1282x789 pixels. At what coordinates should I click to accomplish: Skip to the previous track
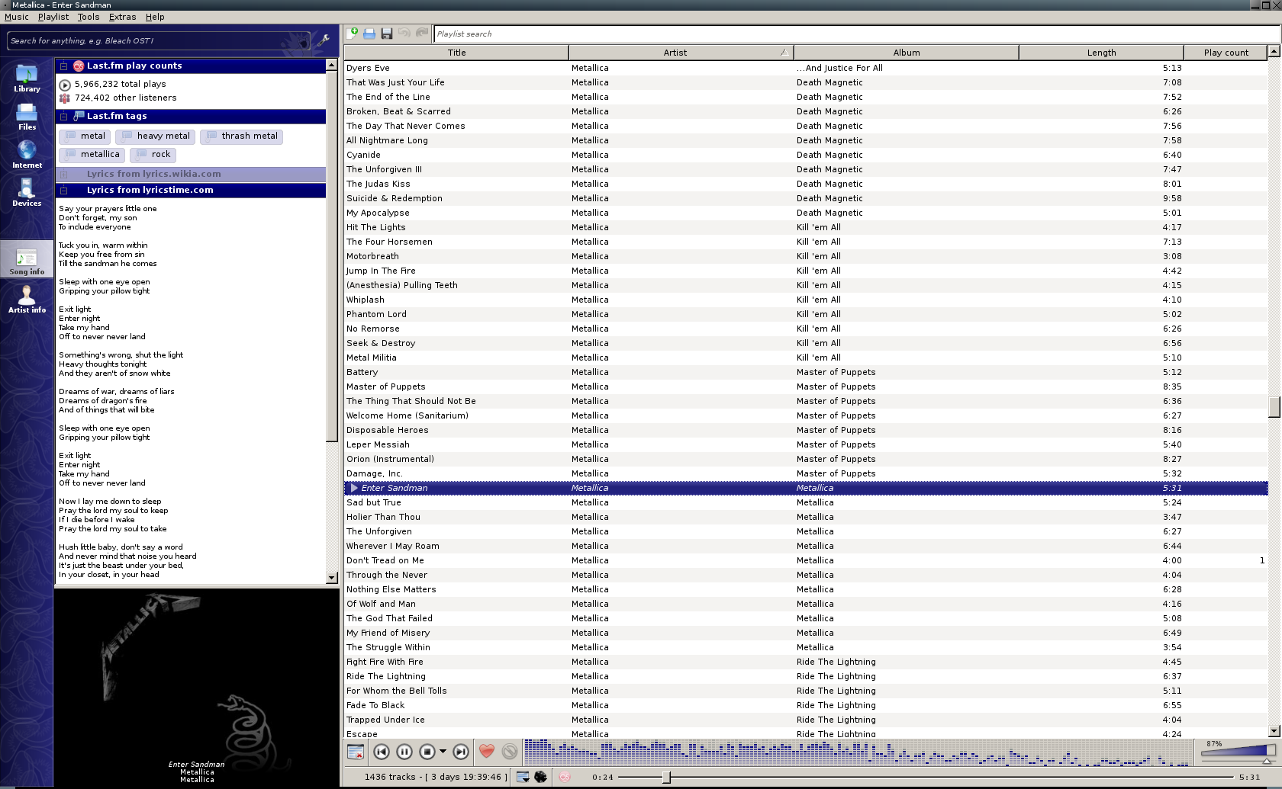tap(382, 752)
